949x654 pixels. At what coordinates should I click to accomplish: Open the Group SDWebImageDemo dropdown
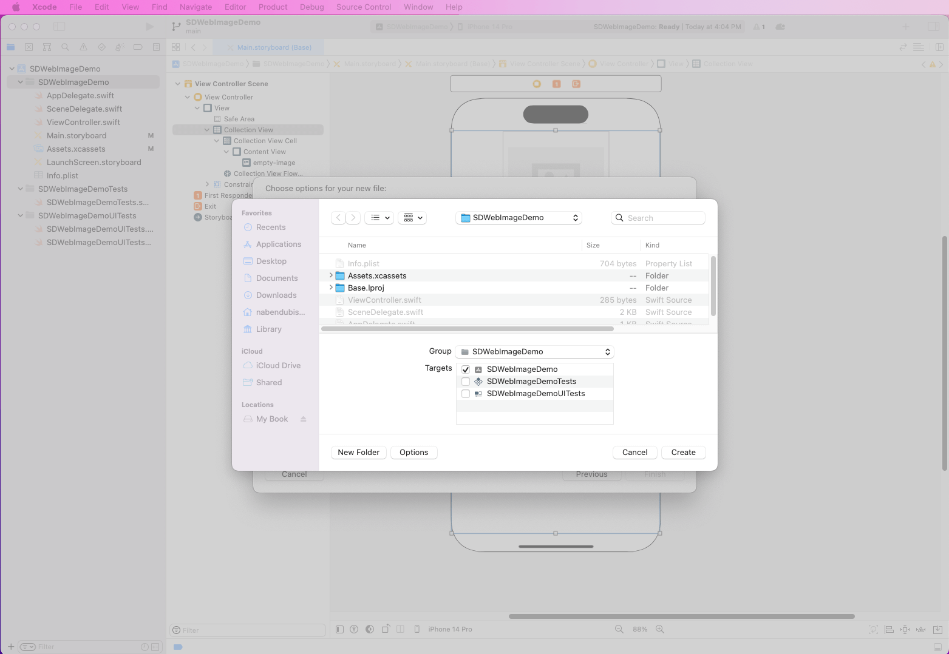tap(534, 352)
